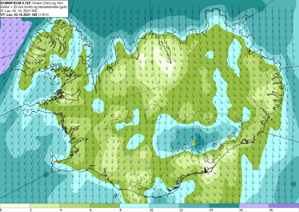This screenshot has height=212, width=299.
Task: Click the 10–12 m/s light teal swatch
Action: point(164,206)
